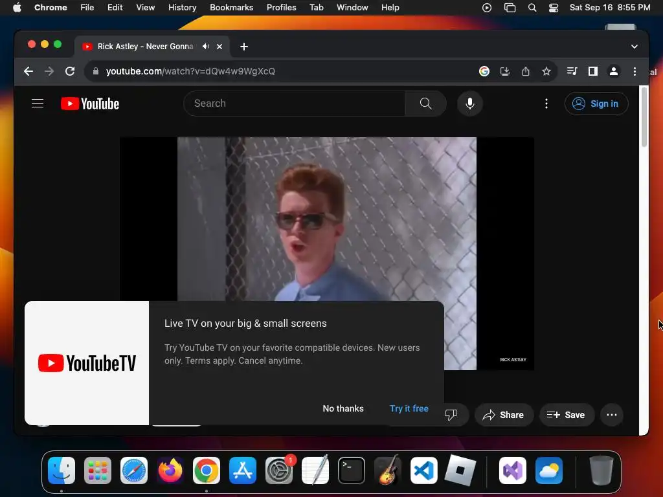The height and width of the screenshot is (497, 663).
Task: Open Chrome media controls icon
Action: [572, 71]
